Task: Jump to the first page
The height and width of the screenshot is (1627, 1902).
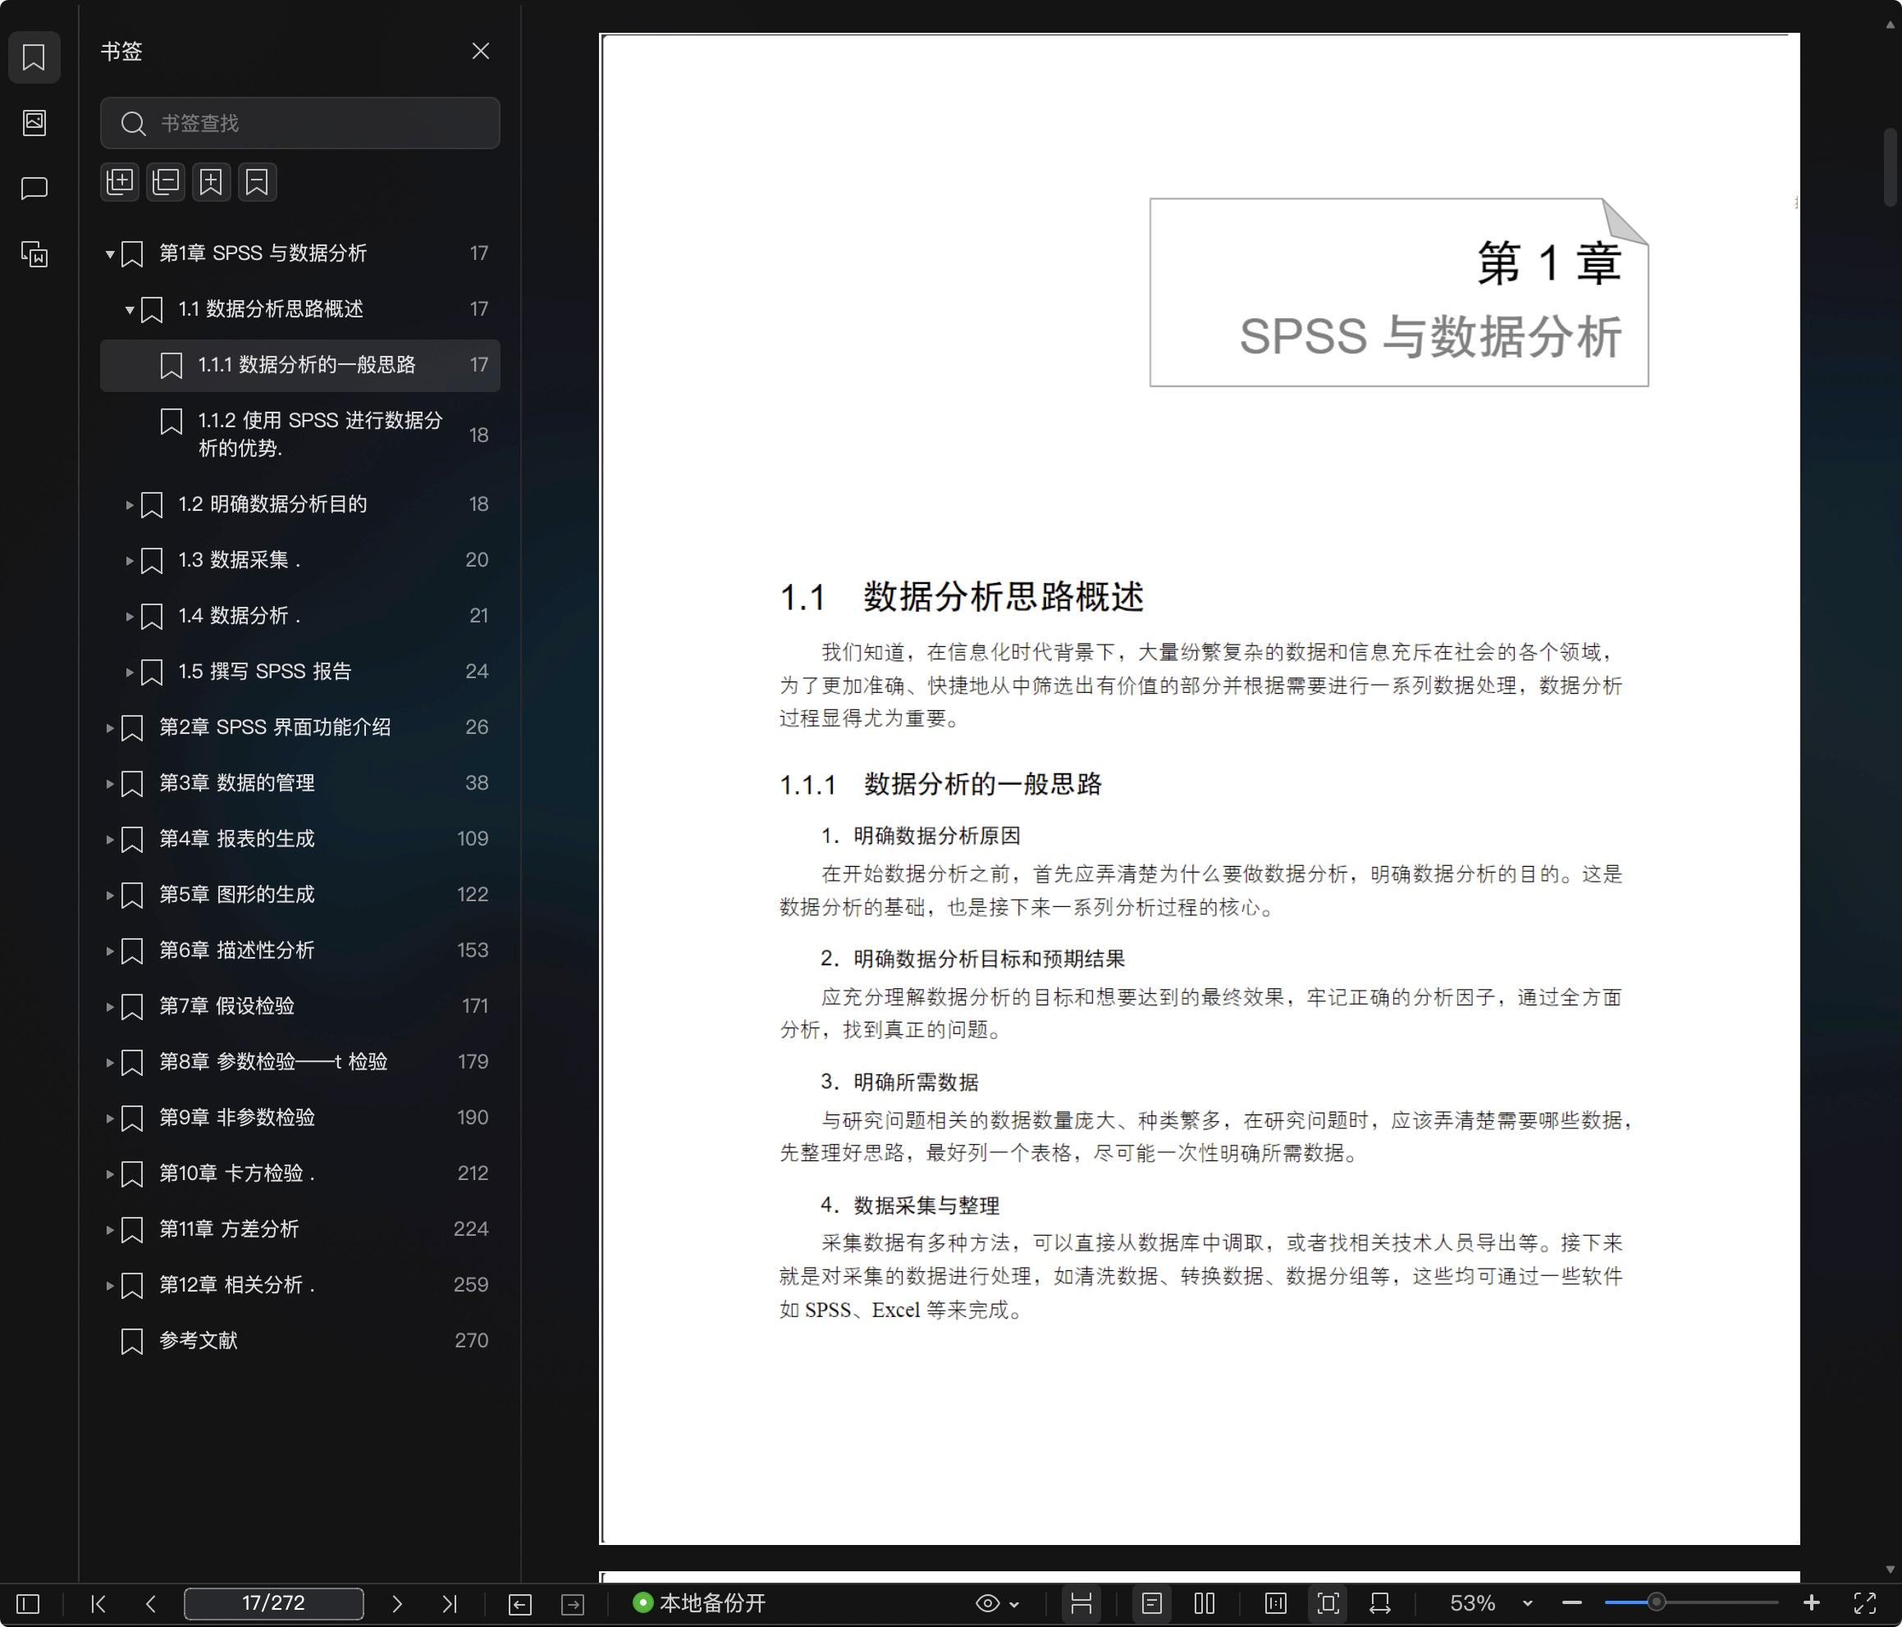Action: point(98,1603)
